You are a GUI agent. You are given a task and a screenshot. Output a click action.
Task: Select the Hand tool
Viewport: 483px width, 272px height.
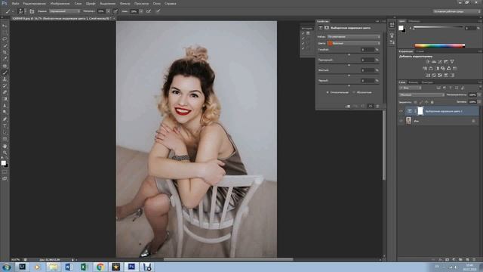click(x=5, y=146)
